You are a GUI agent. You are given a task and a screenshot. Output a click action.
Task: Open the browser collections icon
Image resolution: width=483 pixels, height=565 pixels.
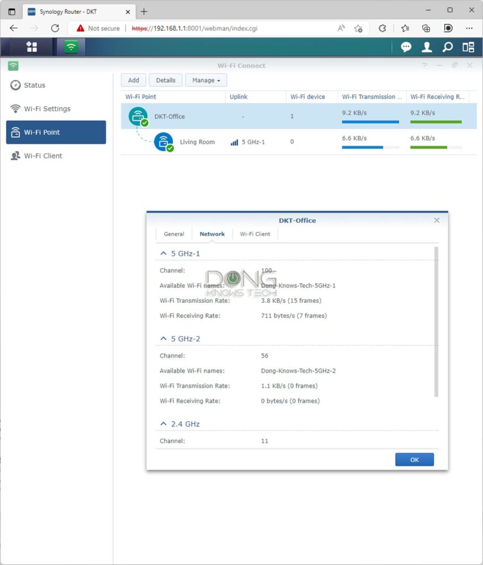(426, 28)
